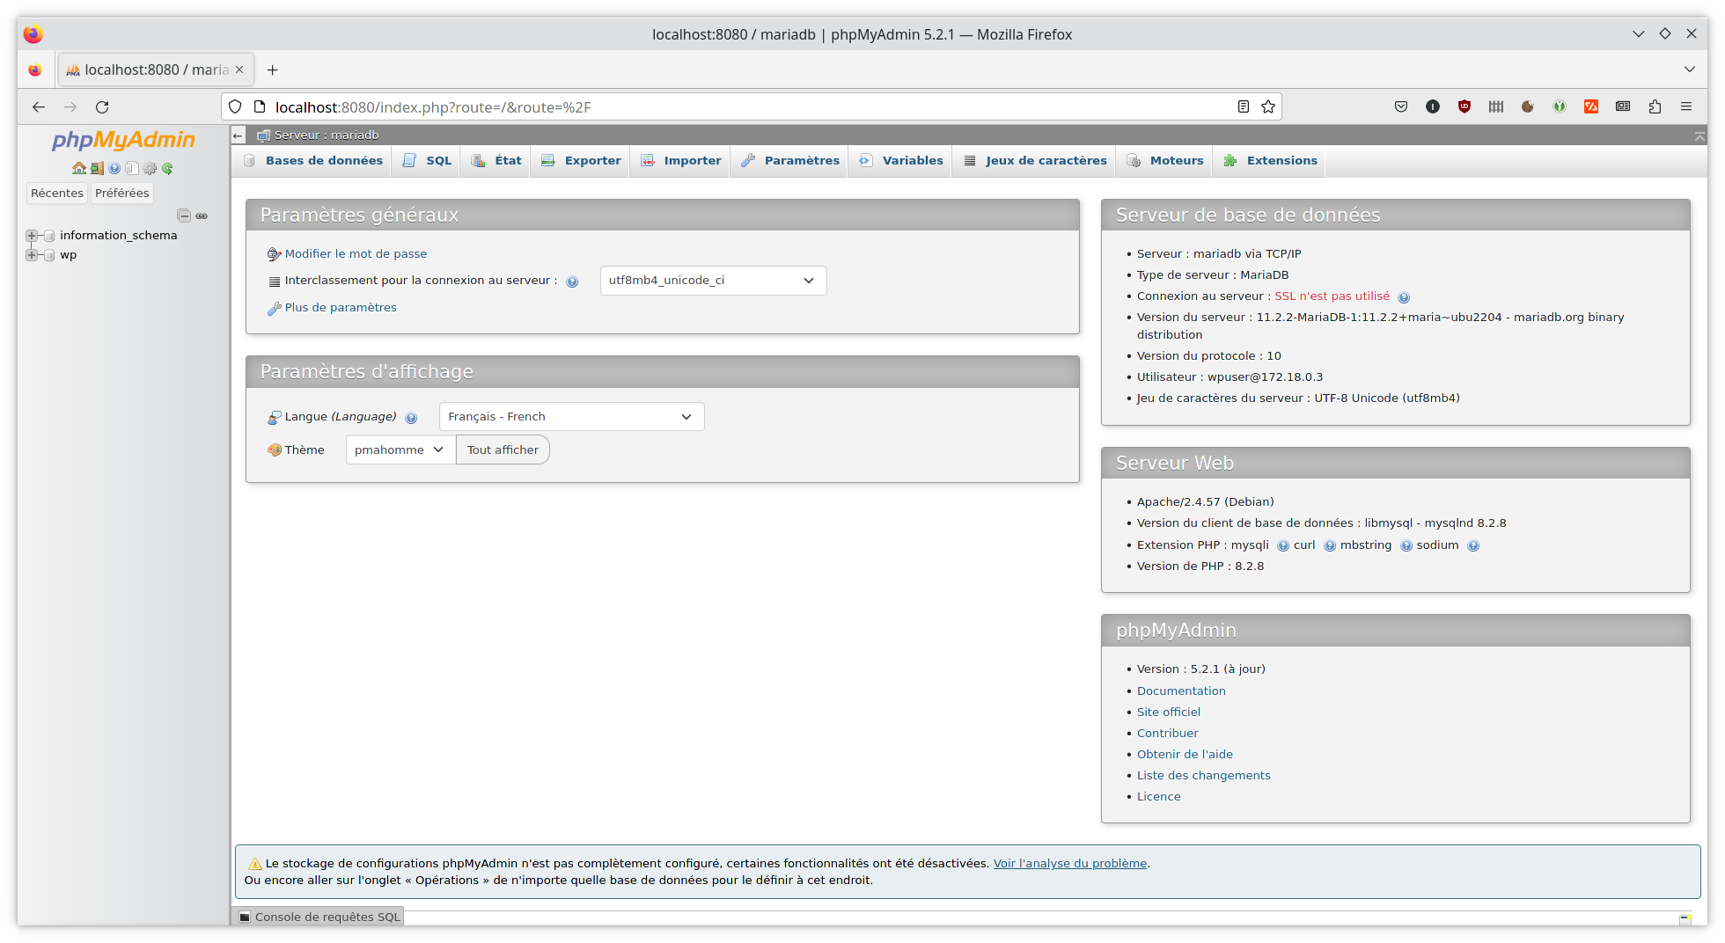1725x943 pixels.
Task: Switch to the Variables tab
Action: 899,160
